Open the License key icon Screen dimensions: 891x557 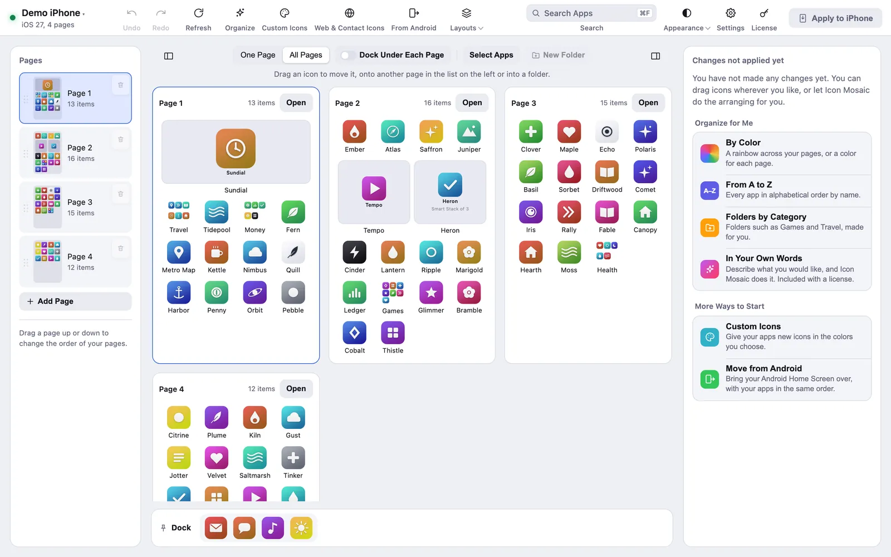point(764,13)
